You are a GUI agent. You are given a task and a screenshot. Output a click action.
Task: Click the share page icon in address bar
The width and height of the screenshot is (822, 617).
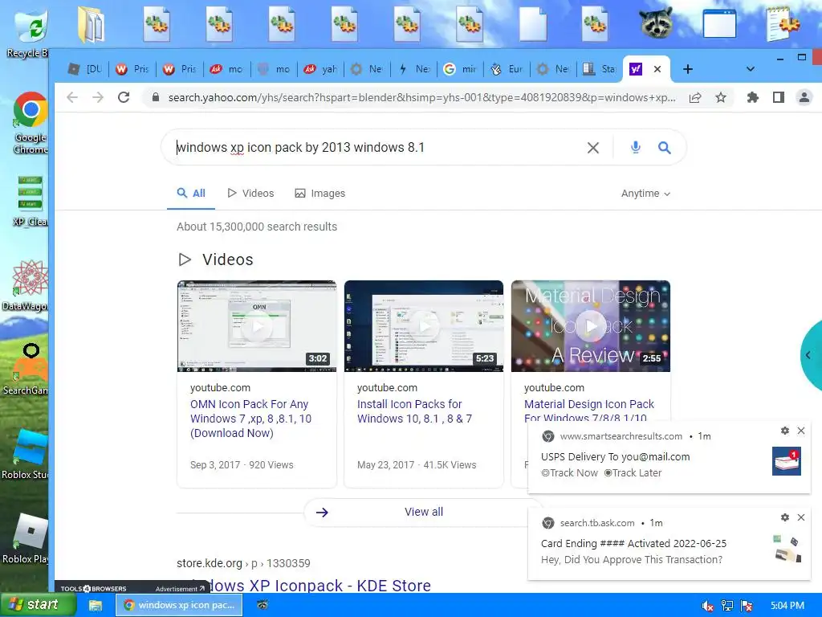(695, 97)
